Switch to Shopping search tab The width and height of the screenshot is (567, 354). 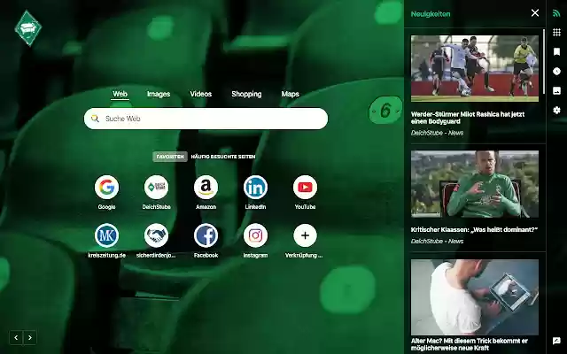point(246,94)
